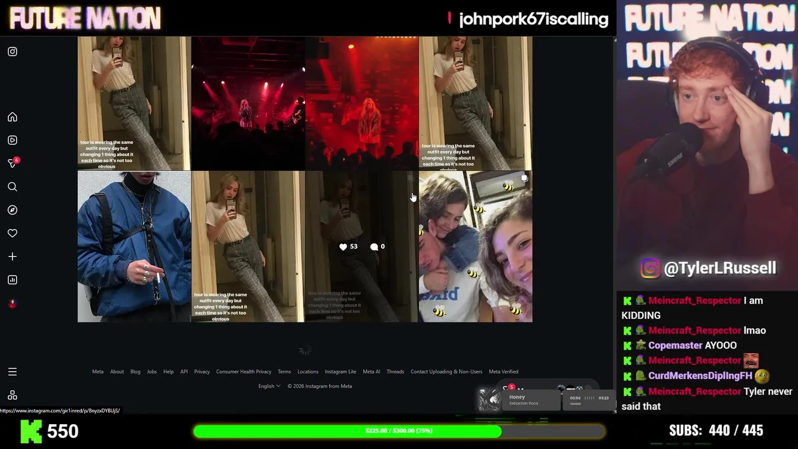Click the Instagram logo in the sidebar
This screenshot has width=798, height=449.
(x=12, y=52)
